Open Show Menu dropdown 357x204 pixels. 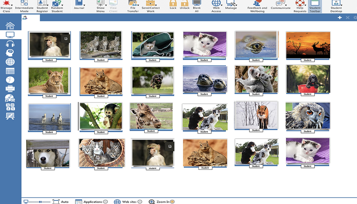click(x=106, y=5)
